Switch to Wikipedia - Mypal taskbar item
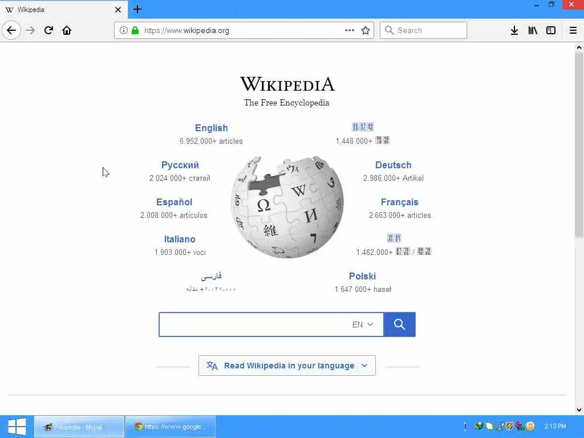 tap(79, 427)
